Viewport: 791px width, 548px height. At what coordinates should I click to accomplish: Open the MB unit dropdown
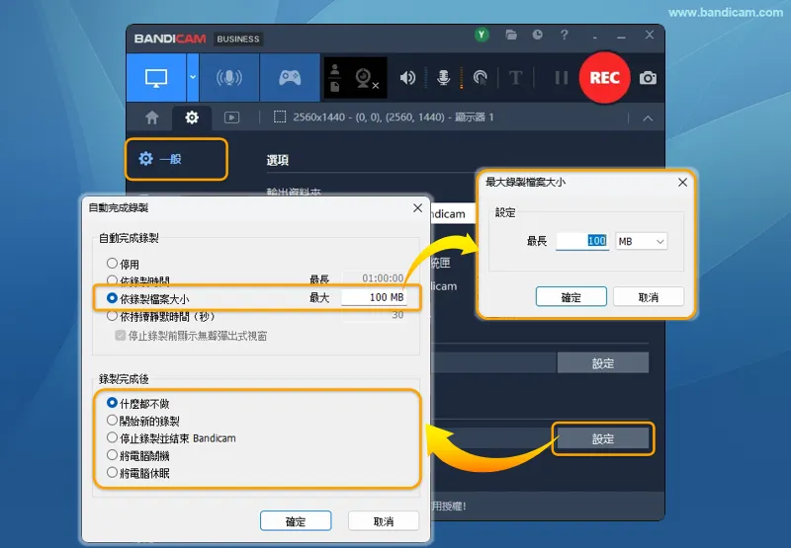coord(641,241)
